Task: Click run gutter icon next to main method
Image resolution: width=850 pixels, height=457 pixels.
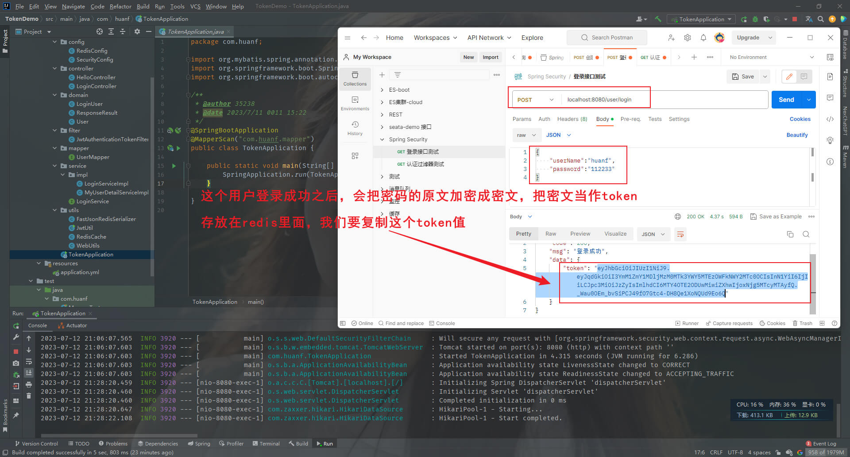Action: pos(174,166)
